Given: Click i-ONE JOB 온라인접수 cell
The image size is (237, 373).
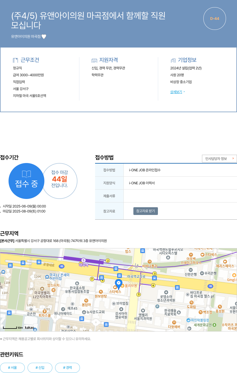Looking at the screenshot, I should pos(180,170).
